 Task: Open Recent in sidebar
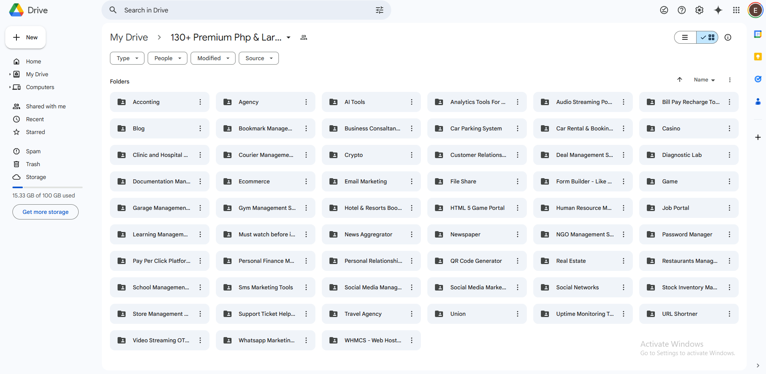(35, 119)
